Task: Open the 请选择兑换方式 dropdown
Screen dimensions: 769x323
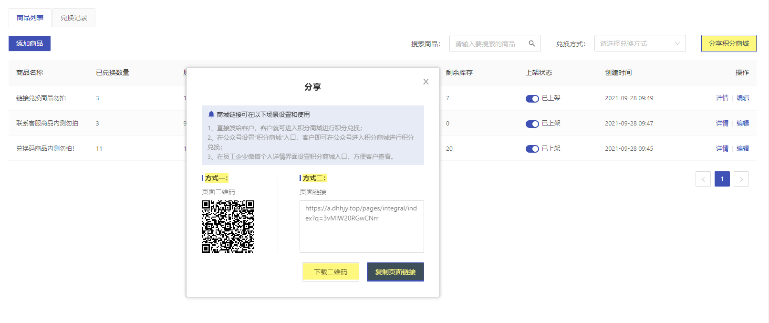Action: (x=640, y=43)
